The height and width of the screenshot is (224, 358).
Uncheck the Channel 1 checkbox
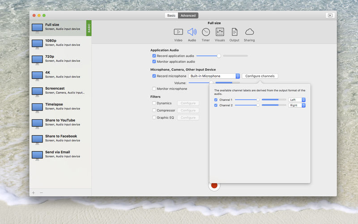216,100
